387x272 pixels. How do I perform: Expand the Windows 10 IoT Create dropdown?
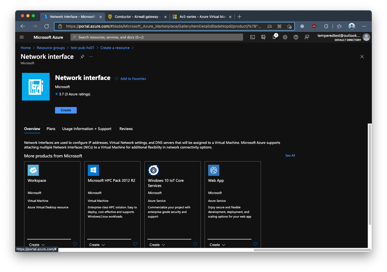pyautogui.click(x=157, y=245)
